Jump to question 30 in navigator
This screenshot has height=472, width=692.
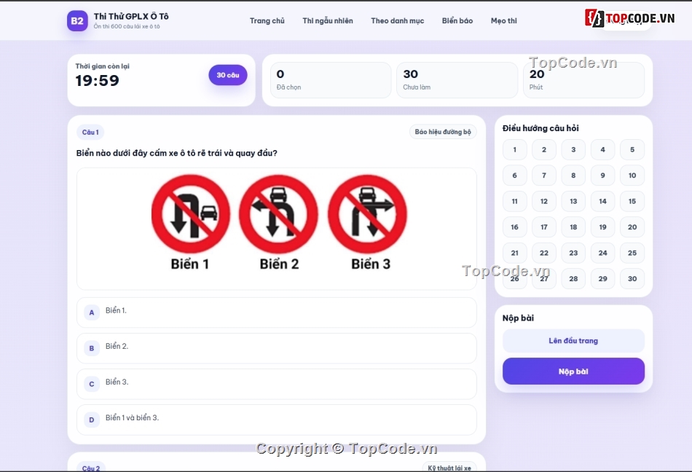632,279
